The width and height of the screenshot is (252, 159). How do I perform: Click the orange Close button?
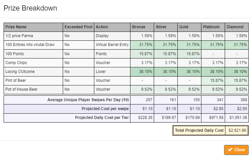236,150
